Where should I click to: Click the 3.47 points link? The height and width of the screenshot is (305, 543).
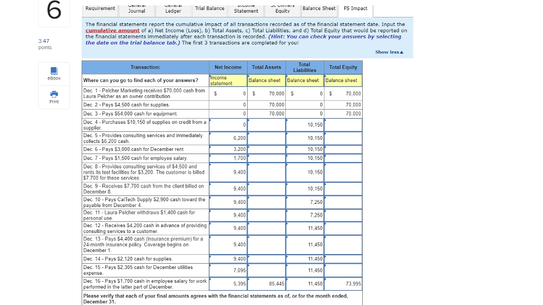45,44
